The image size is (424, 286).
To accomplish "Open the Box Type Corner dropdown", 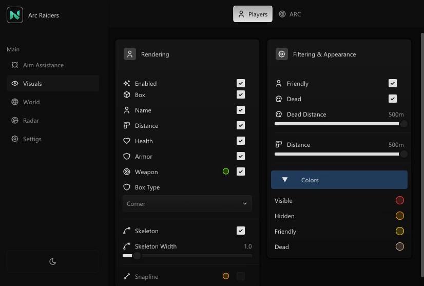I will point(187,204).
